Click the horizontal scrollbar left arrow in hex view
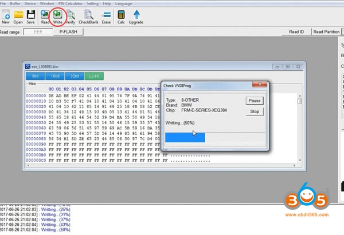 pos(28,165)
